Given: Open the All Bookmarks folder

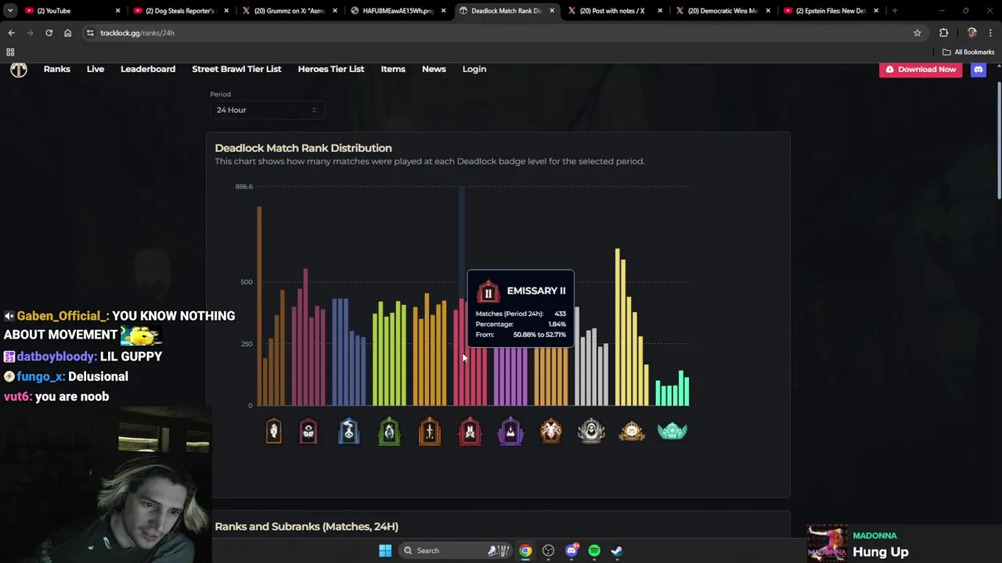Looking at the screenshot, I should (968, 52).
